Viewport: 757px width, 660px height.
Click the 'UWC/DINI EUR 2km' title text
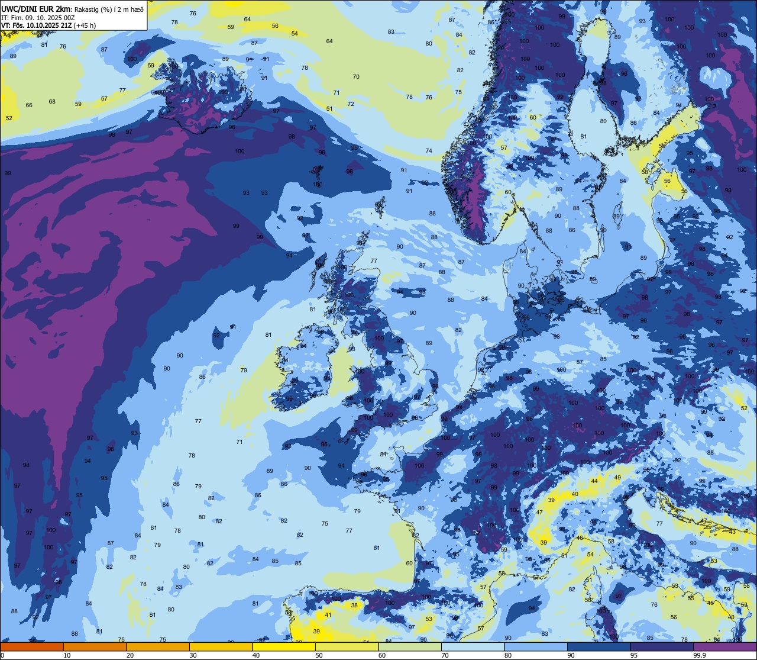36,8
